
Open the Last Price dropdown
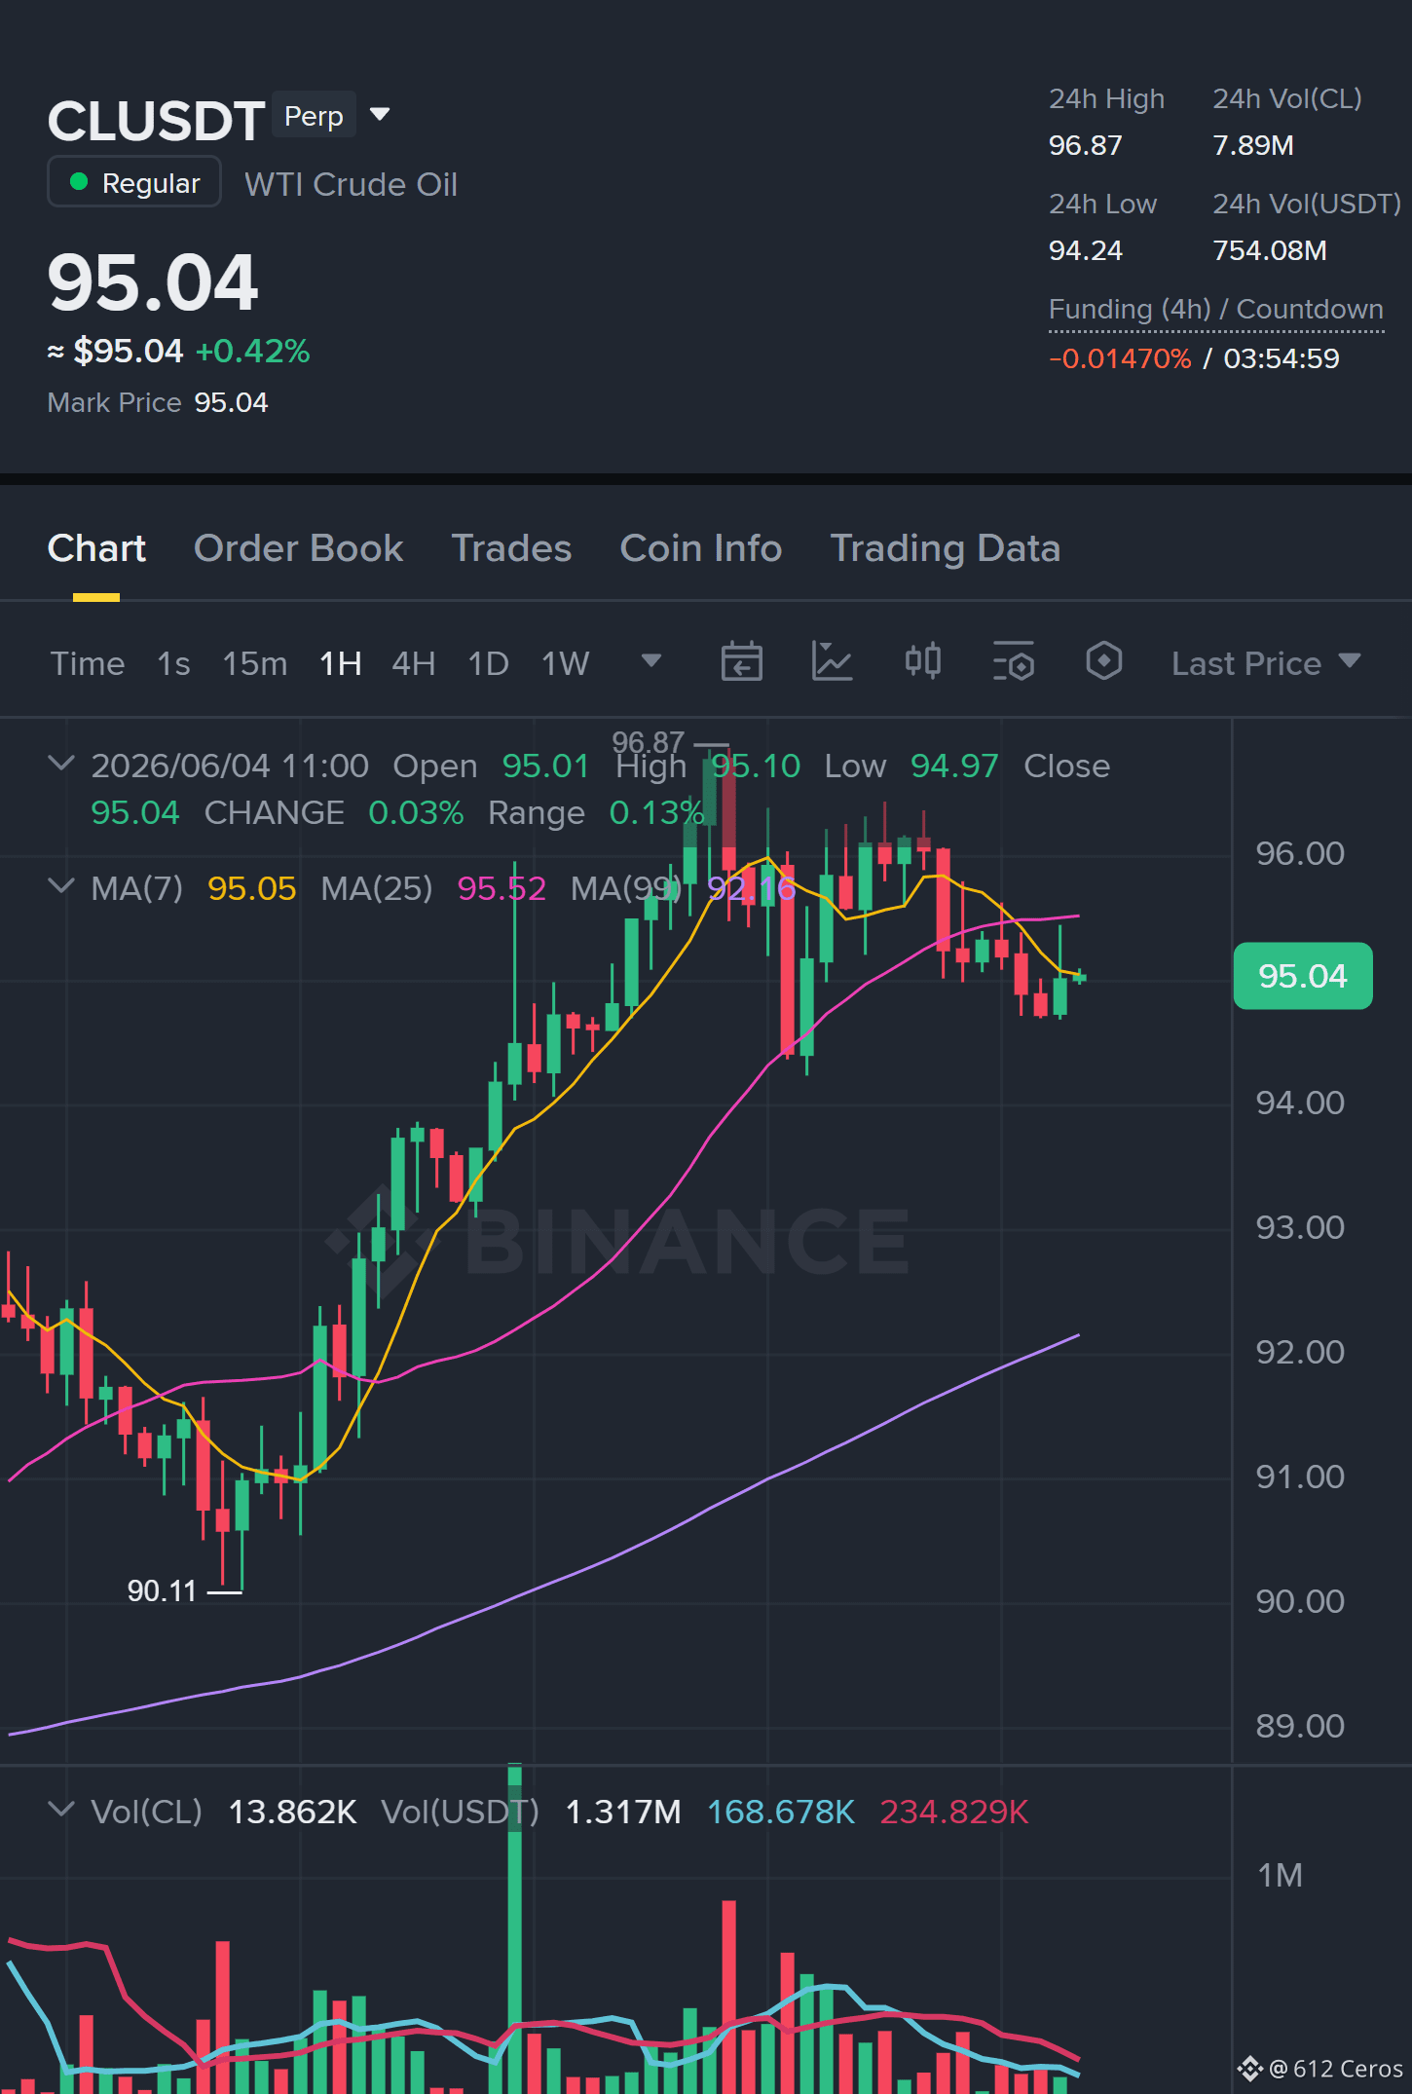coord(1265,663)
